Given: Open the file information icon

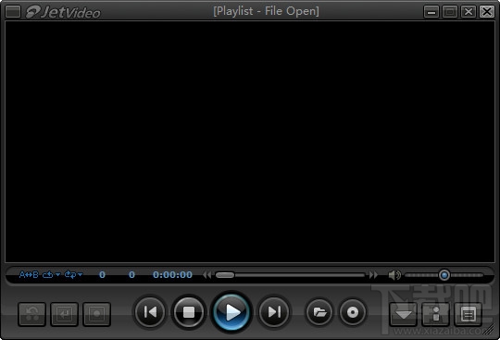Looking at the screenshot, I should point(436,314).
